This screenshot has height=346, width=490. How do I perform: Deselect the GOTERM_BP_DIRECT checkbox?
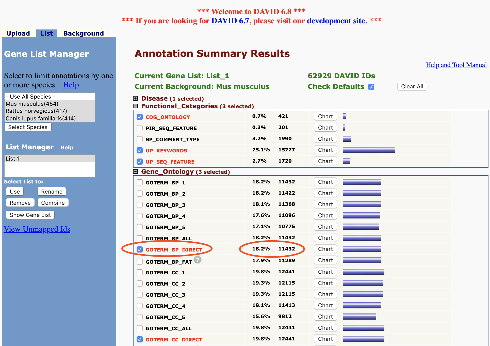click(x=140, y=249)
